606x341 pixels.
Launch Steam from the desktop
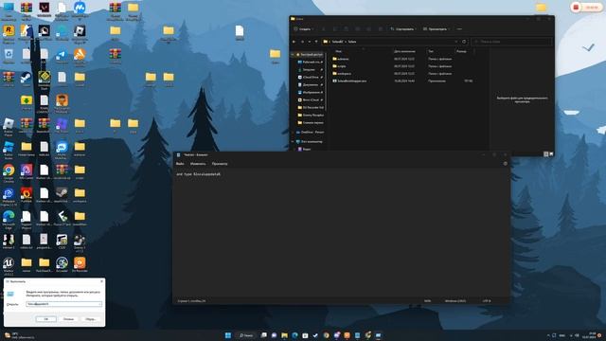coord(26,78)
